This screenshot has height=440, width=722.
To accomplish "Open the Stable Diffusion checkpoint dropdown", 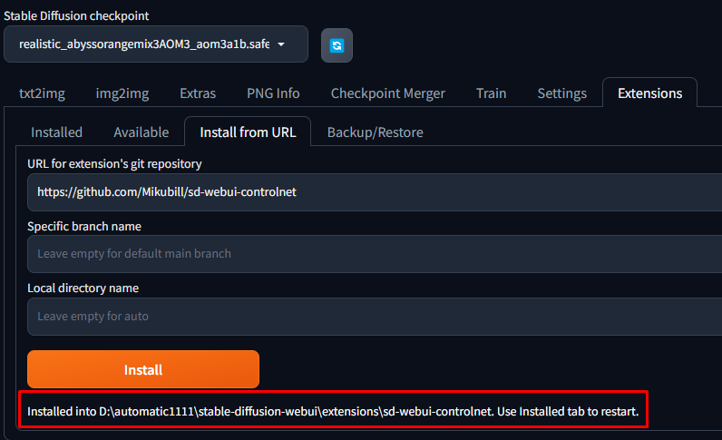I will coord(155,44).
